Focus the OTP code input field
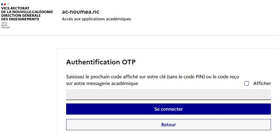Screen dimensions: 279x133 coord(169,94)
